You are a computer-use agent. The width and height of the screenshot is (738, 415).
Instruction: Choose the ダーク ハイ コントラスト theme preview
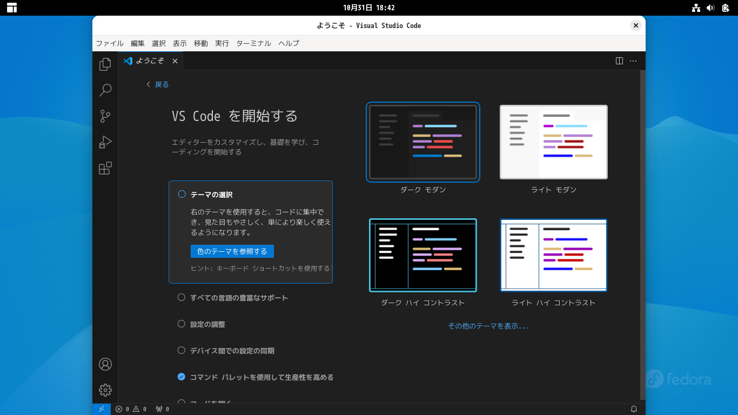coord(423,255)
